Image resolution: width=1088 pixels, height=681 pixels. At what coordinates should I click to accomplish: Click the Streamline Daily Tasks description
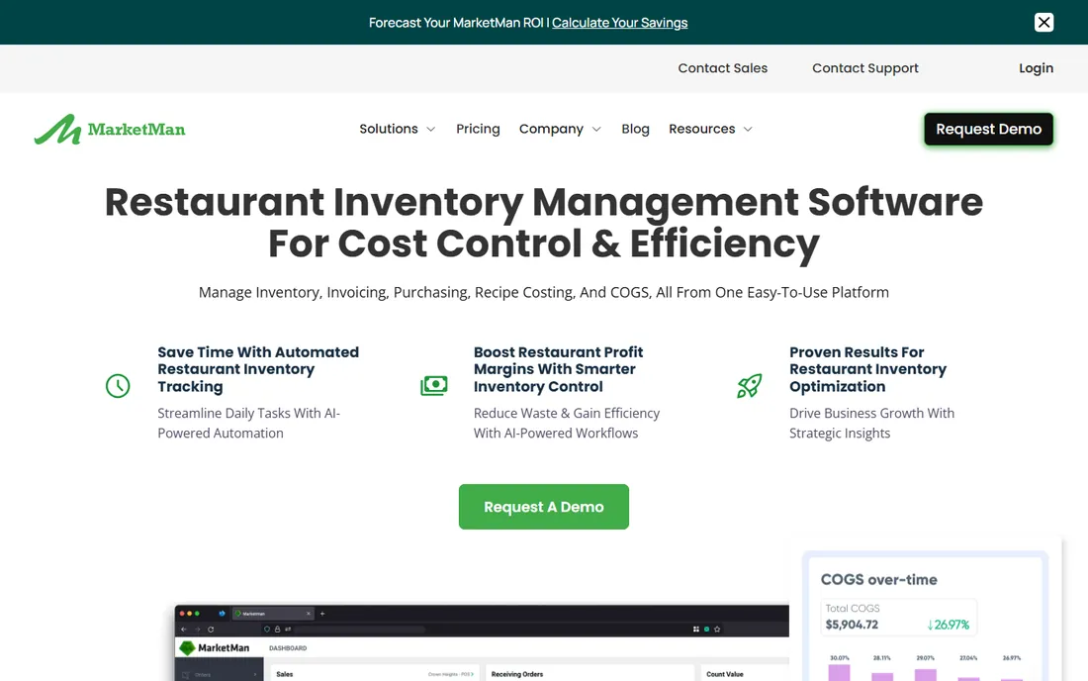point(248,423)
